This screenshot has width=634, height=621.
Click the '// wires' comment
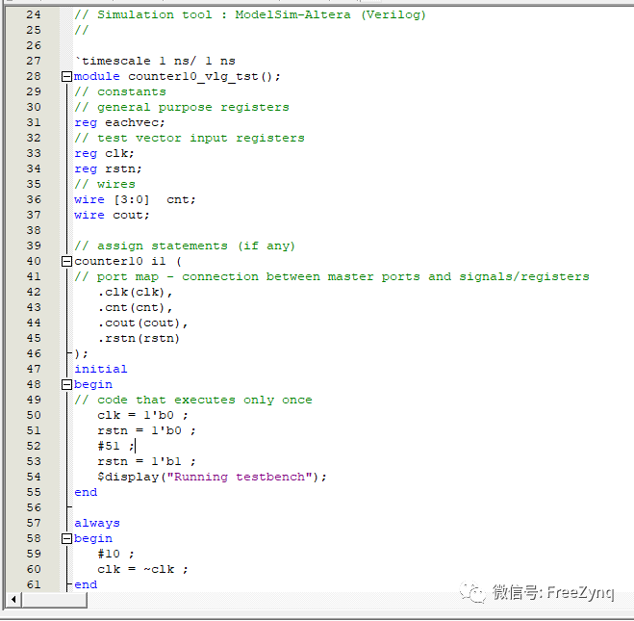click(105, 185)
